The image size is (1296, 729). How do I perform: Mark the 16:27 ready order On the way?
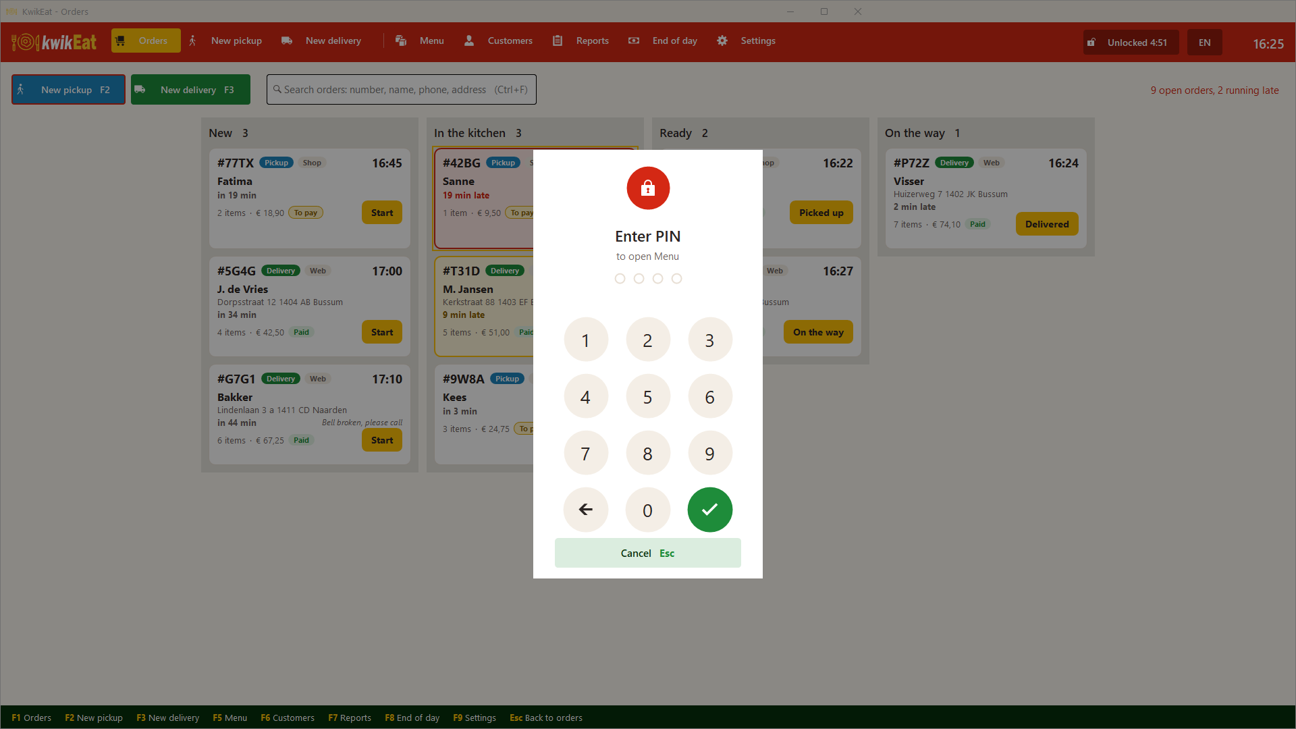coord(818,332)
